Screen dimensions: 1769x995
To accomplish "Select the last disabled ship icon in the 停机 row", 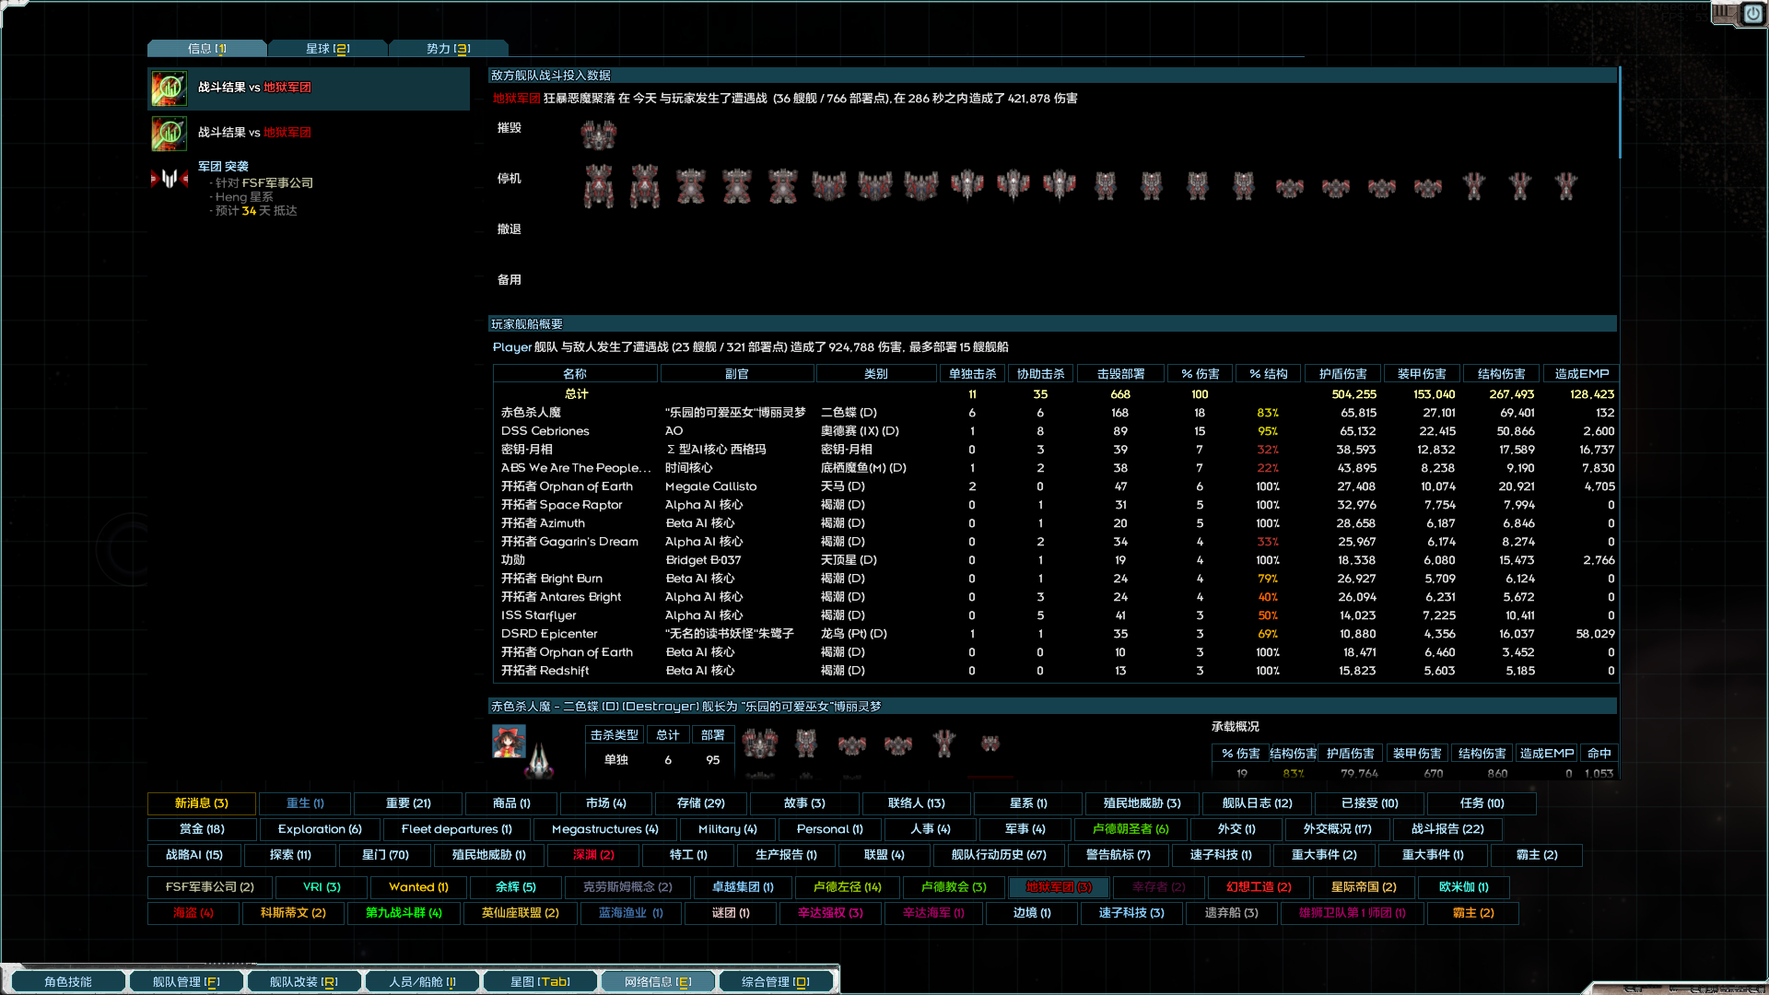I will coord(1565,185).
